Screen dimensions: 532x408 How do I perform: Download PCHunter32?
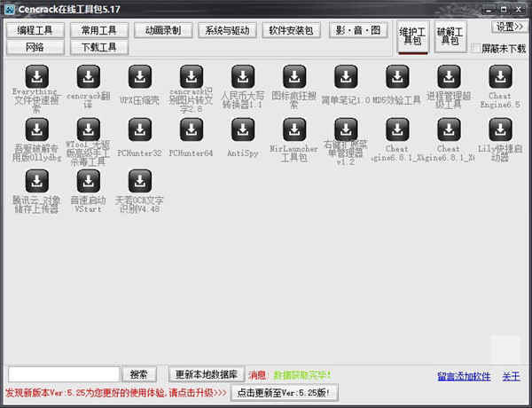(x=140, y=129)
